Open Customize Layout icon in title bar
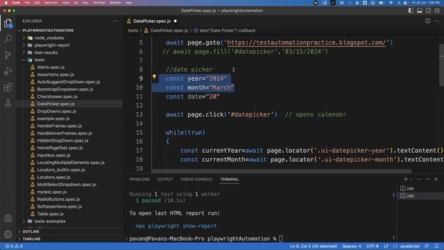The image size is (444, 250). (437, 10)
